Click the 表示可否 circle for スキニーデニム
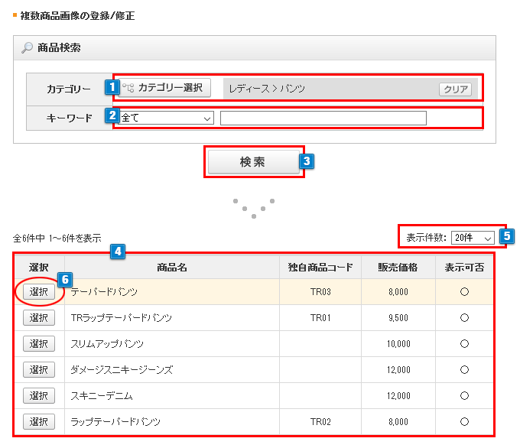This screenshot has width=520, height=448. (463, 395)
